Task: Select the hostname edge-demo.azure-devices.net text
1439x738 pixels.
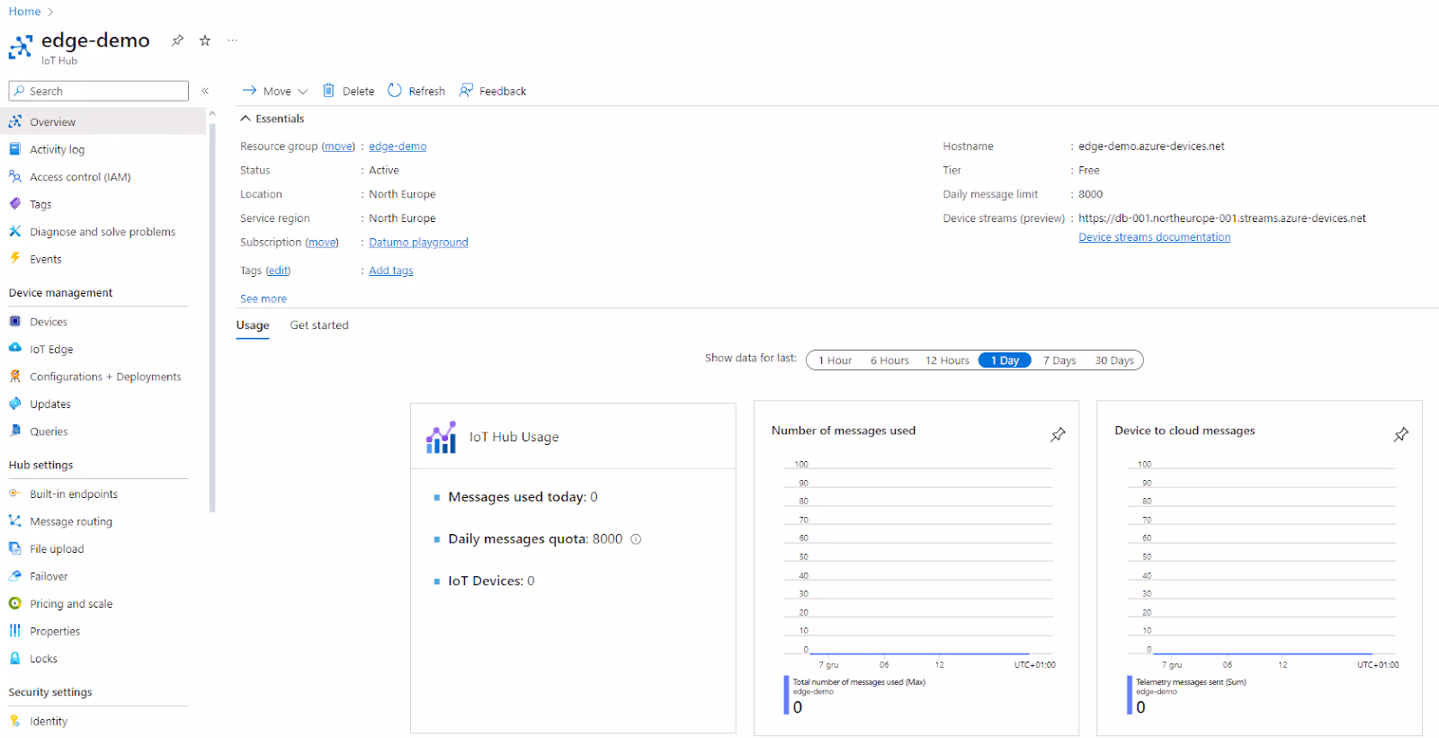Action: (1151, 147)
